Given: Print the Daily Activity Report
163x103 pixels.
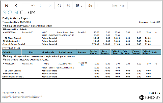Looking at the screenshot, I should [x=90, y=6].
